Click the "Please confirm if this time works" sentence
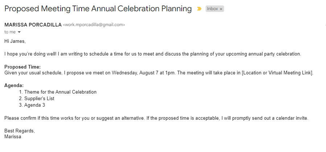 point(73,118)
